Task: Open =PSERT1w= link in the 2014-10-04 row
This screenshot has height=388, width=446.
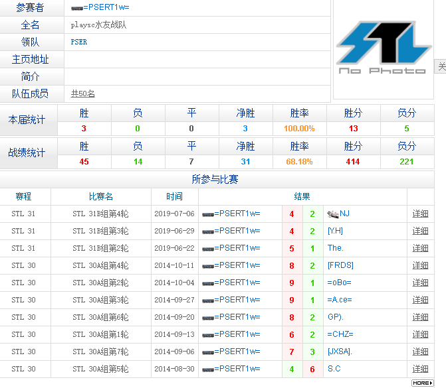Action: [x=237, y=283]
